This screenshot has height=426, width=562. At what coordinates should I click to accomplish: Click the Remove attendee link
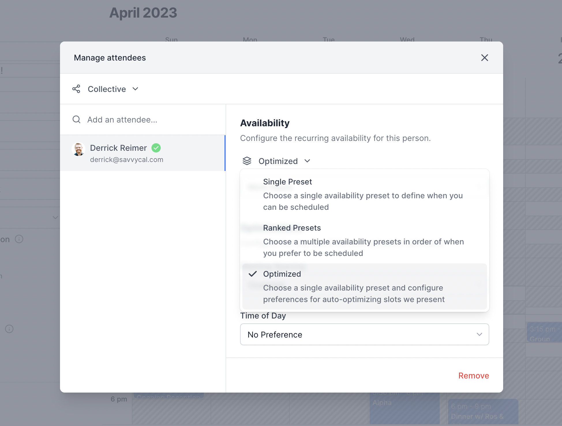point(473,376)
